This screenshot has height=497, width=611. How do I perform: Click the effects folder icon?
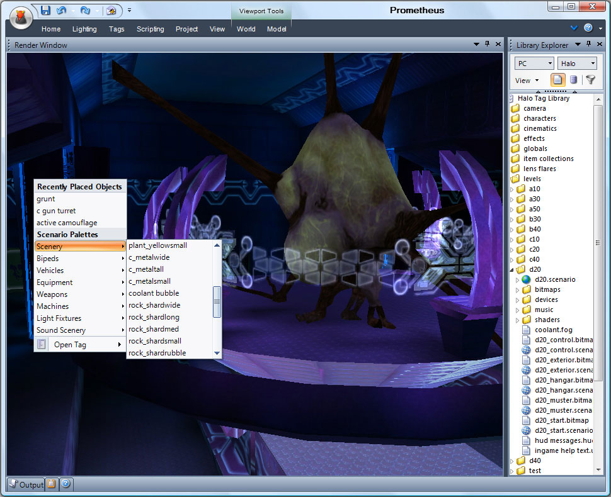pyautogui.click(x=515, y=138)
